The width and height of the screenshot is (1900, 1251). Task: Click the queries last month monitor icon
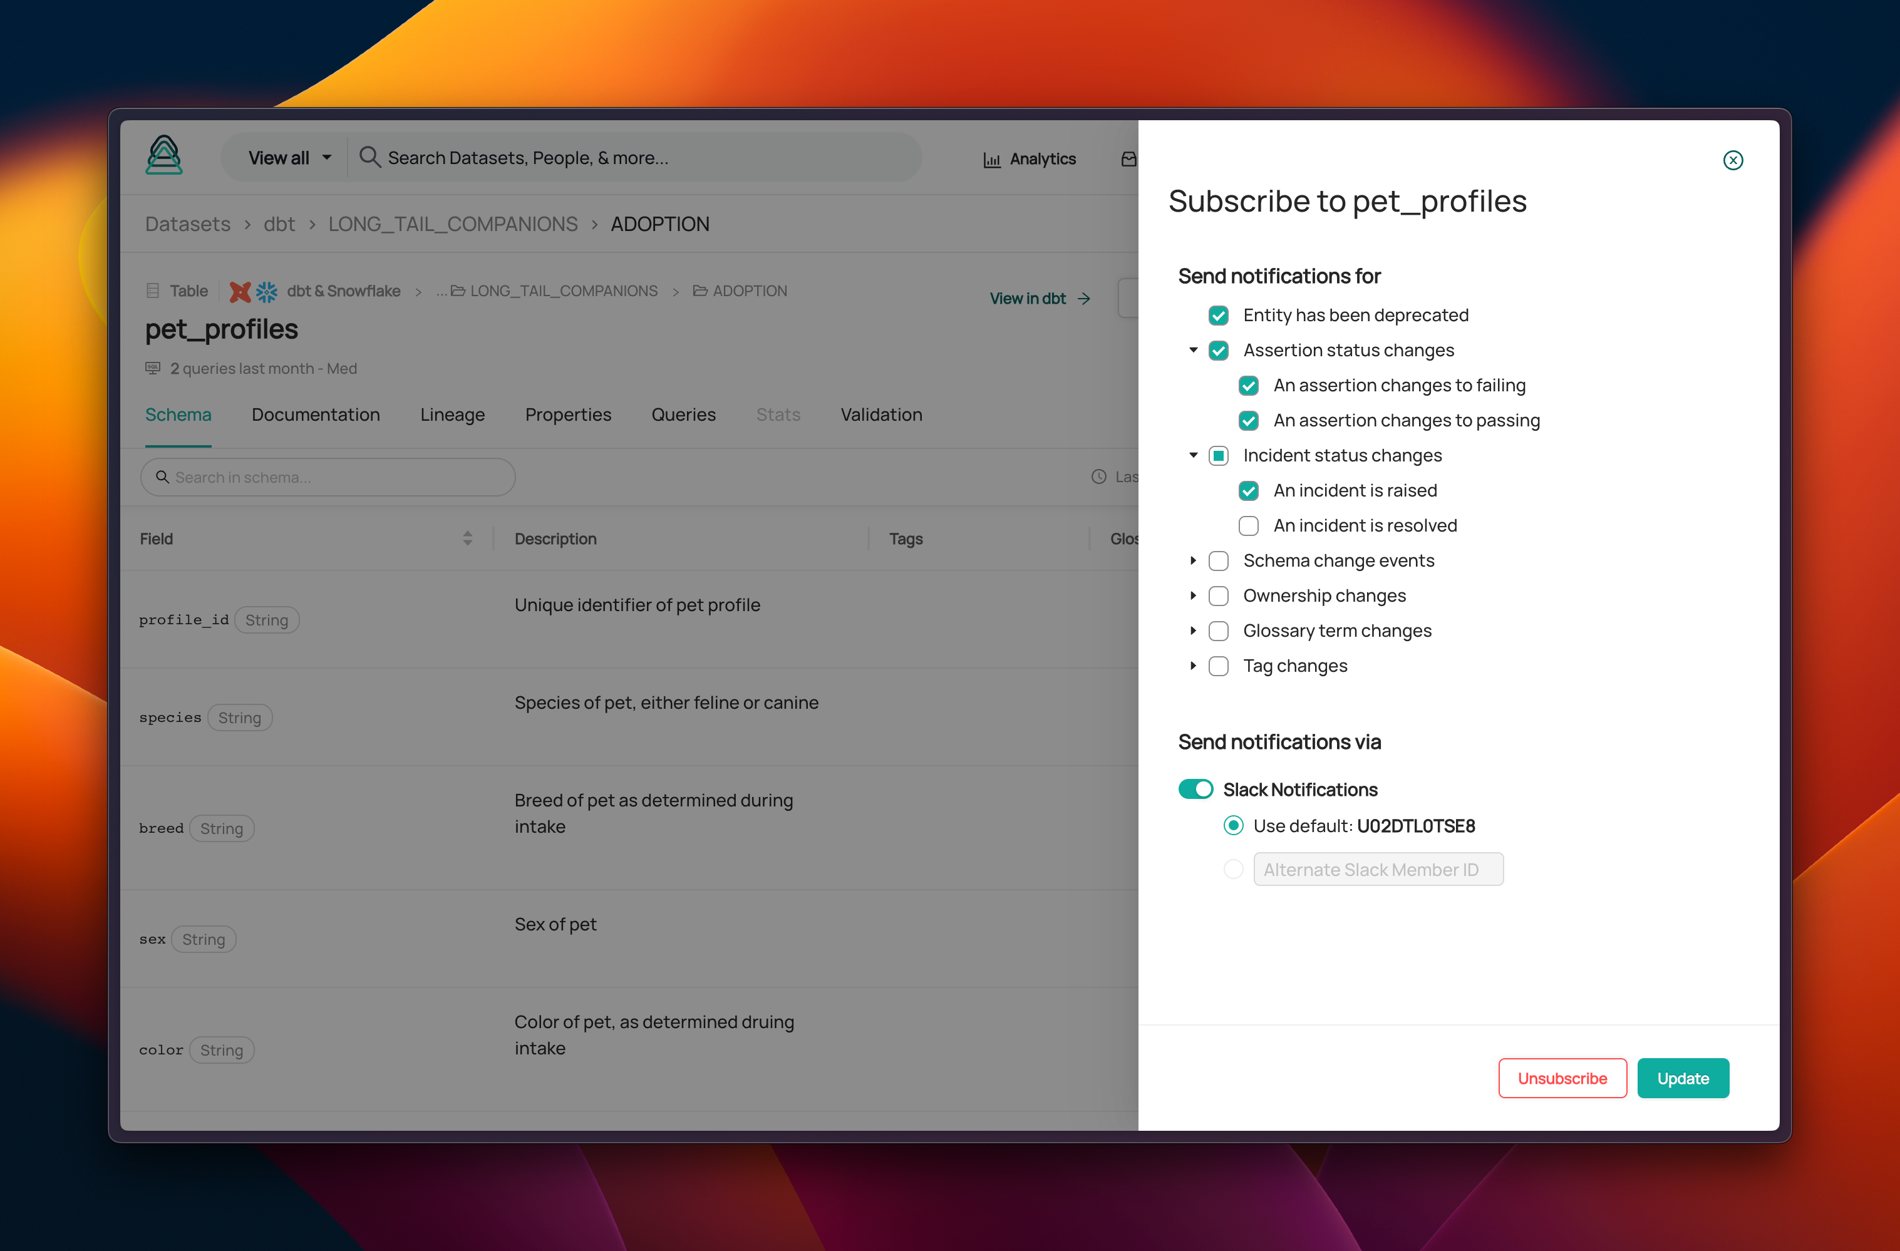tap(152, 368)
